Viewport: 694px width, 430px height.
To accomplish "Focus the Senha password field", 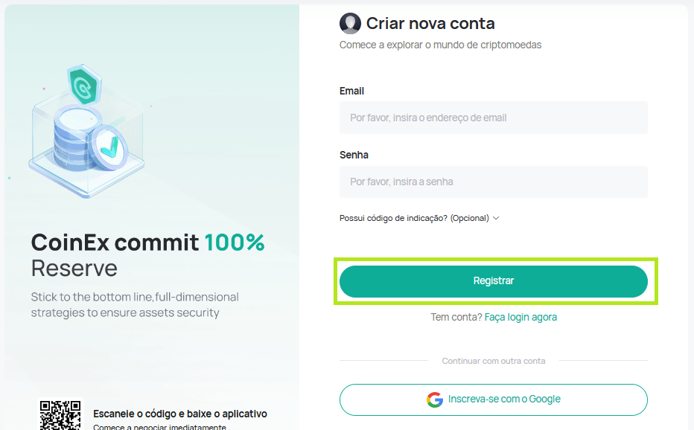I will pos(494,182).
